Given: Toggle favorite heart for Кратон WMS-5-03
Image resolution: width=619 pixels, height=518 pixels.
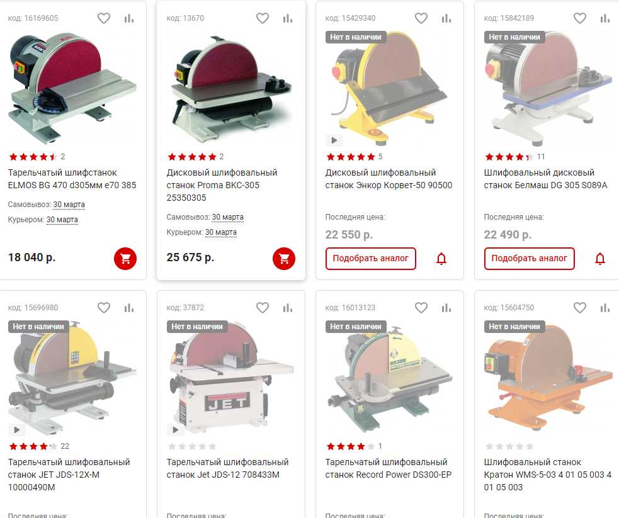Looking at the screenshot, I should [580, 308].
